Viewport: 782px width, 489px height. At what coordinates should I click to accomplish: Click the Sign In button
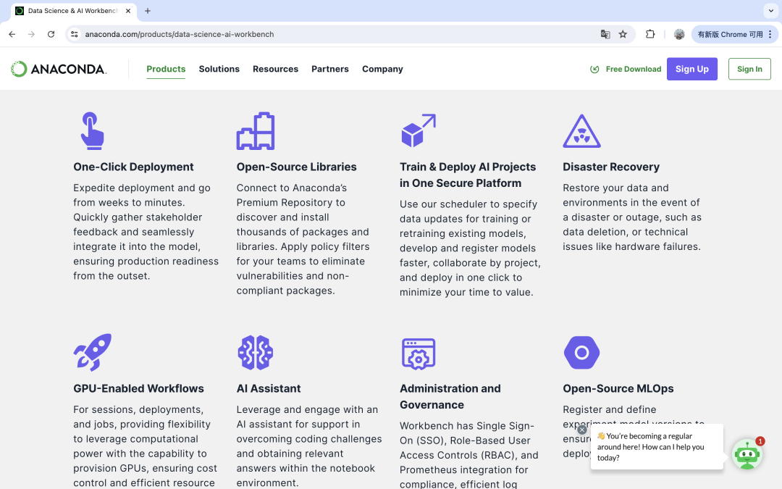click(x=749, y=69)
